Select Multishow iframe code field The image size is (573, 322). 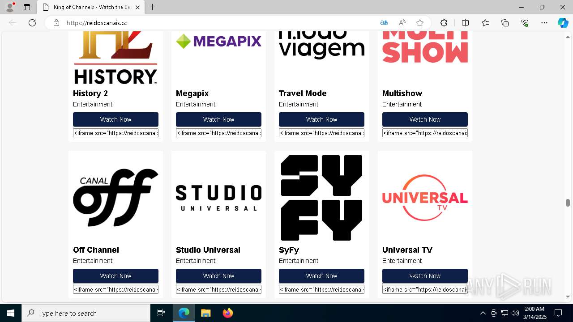tap(425, 133)
